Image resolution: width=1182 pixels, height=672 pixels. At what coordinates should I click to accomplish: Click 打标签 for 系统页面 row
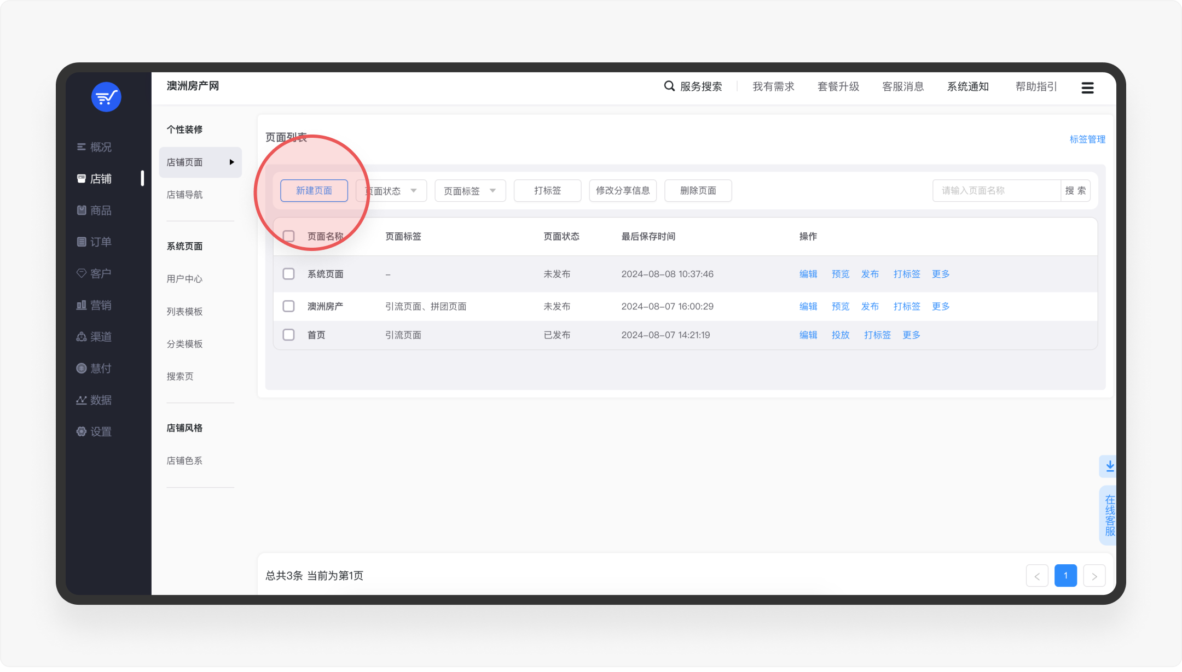pyautogui.click(x=907, y=274)
